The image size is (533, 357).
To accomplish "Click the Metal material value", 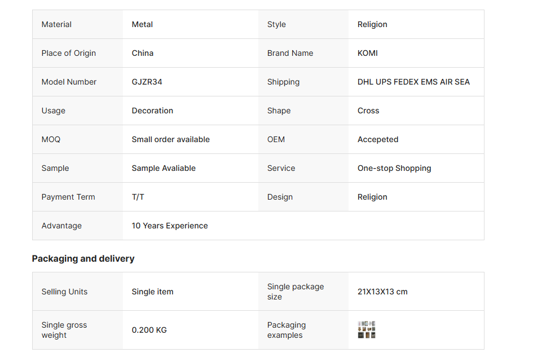I will coord(142,24).
